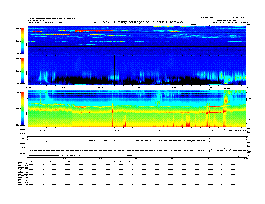Click the 40.00 label on RAD2 scale

(18, 29)
